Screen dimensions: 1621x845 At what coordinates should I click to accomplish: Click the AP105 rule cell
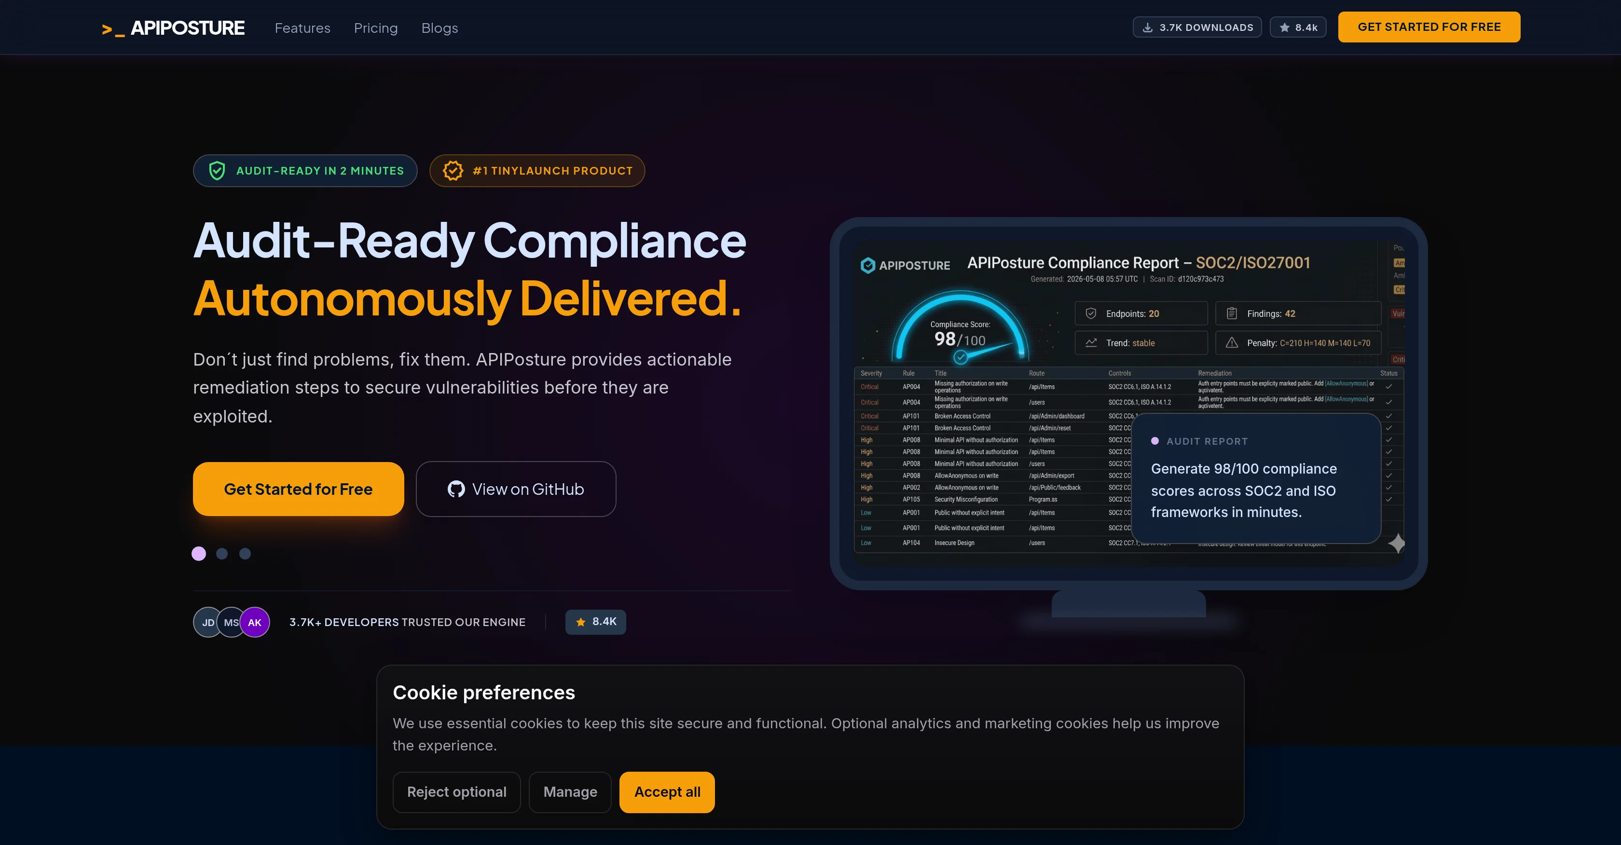coord(911,500)
